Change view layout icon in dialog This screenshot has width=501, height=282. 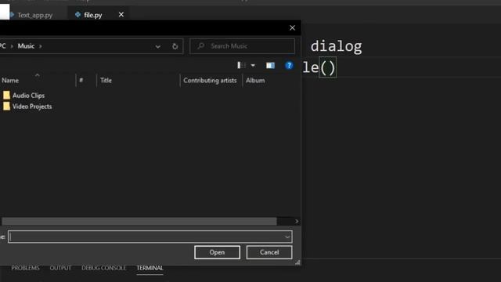coord(242,66)
